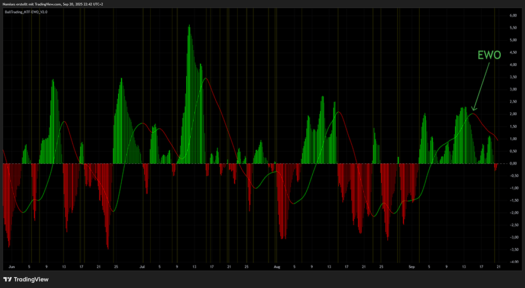The width and height of the screenshot is (525, 288).
Task: Click the 5,00 value on price scale
Action: (x=512, y=40)
